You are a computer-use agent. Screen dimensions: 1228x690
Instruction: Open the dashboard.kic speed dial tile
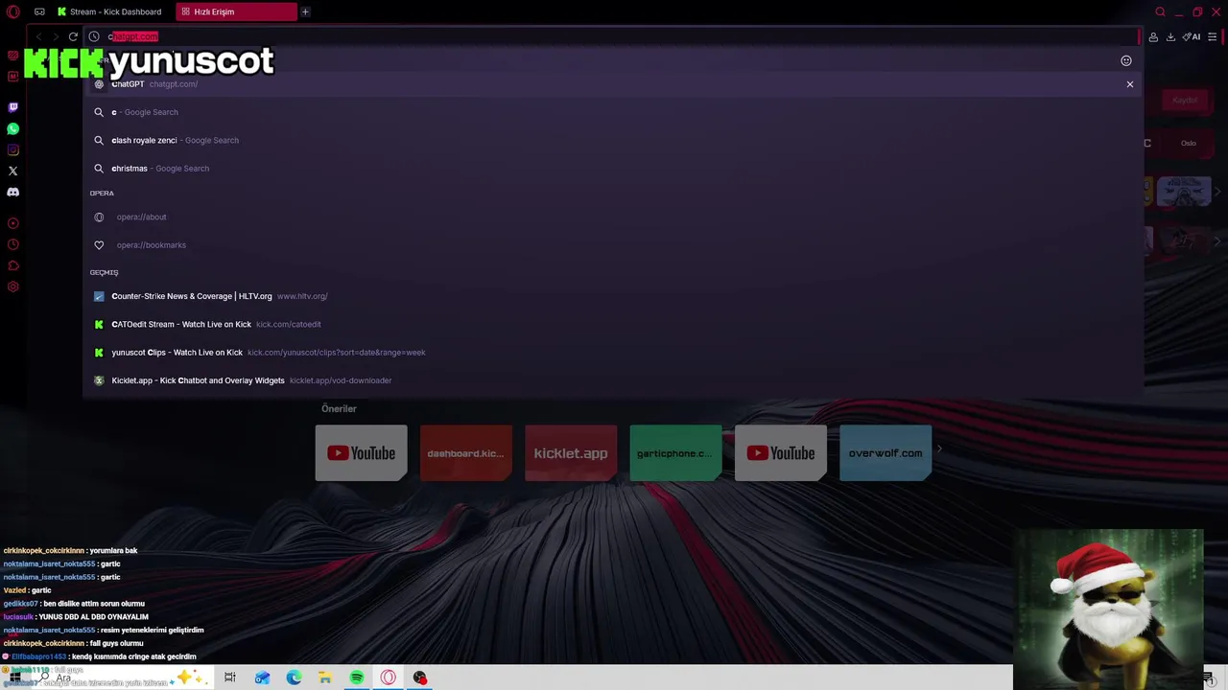tap(466, 453)
